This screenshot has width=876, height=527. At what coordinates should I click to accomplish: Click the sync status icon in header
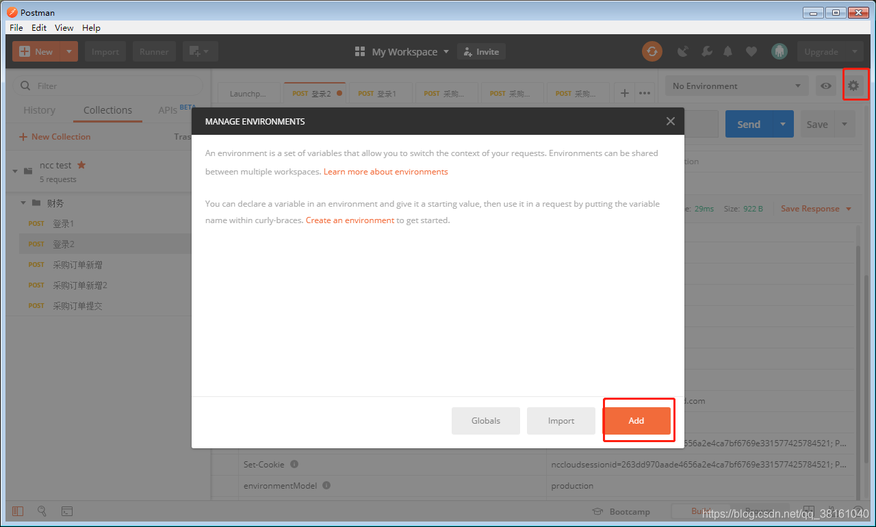pyautogui.click(x=652, y=51)
